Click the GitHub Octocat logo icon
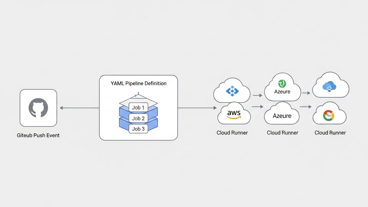This screenshot has width=368, height=207. [38, 108]
